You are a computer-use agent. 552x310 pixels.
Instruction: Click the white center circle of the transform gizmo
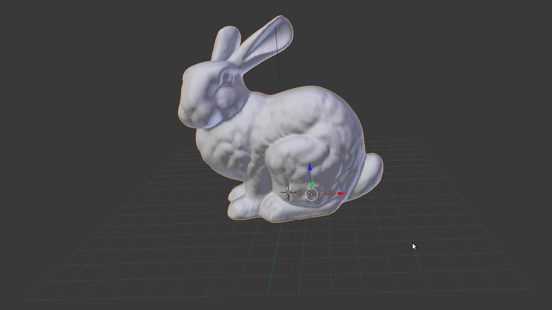[x=311, y=195]
